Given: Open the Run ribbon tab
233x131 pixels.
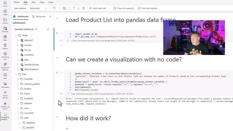Looking at the screenshot, I should point(33,2).
